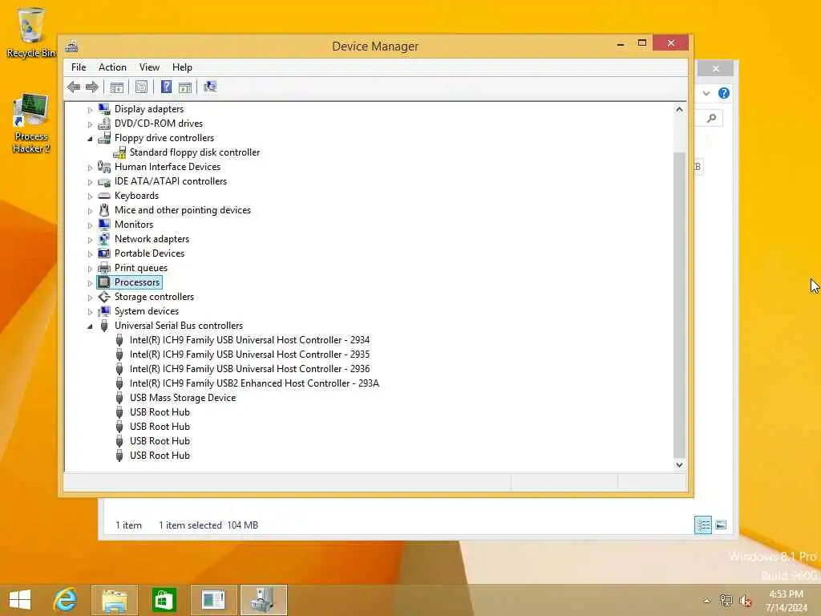Expand the Monitors node
Image resolution: width=821 pixels, height=616 pixels.
(x=90, y=225)
